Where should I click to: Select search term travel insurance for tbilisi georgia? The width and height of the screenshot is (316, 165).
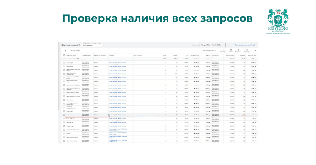pos(73,78)
